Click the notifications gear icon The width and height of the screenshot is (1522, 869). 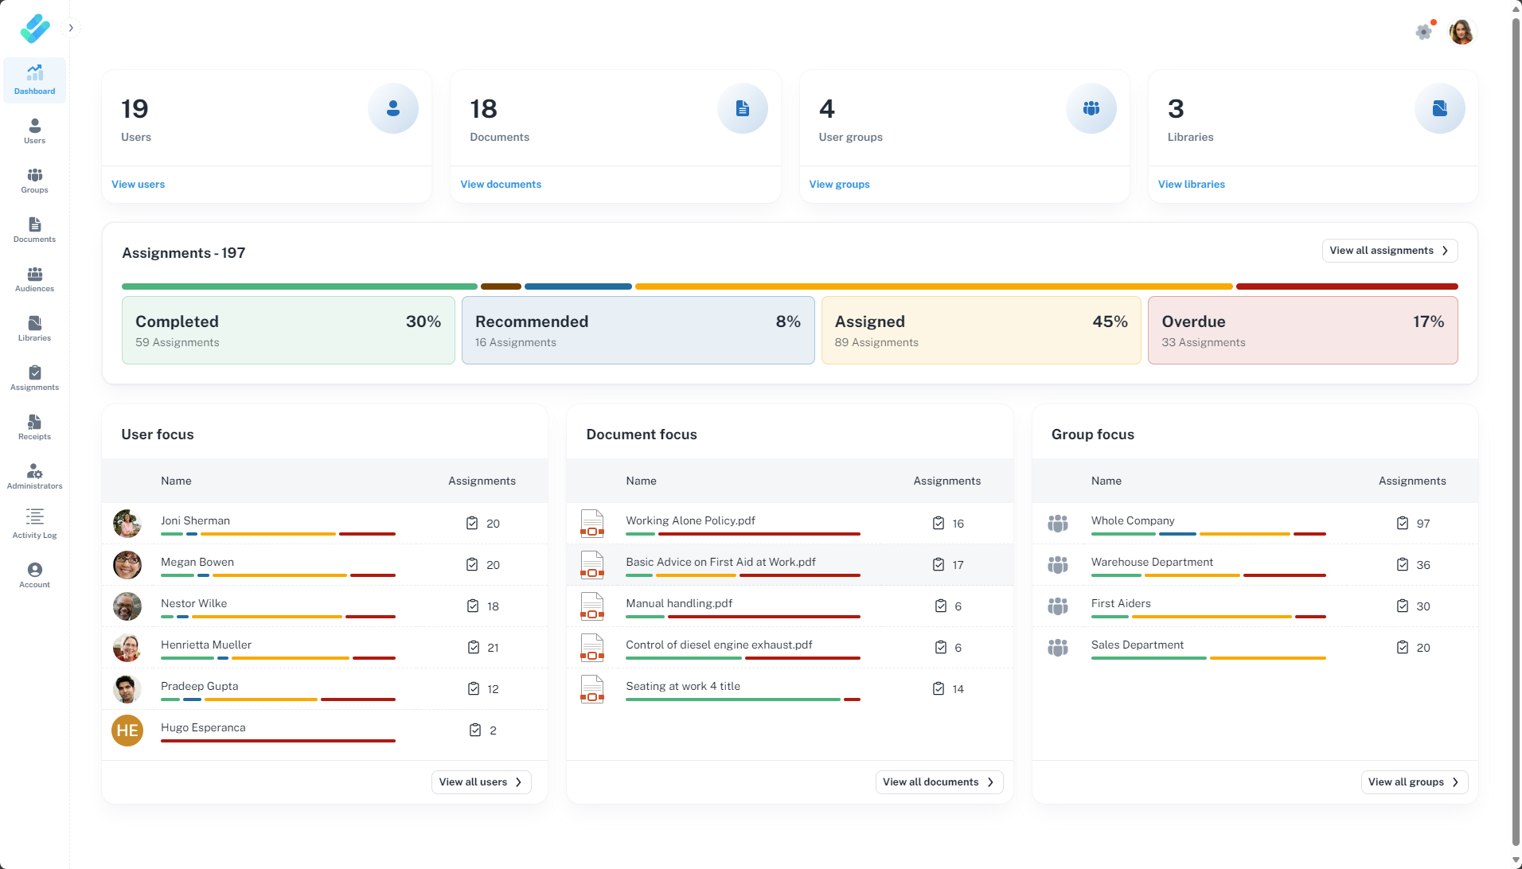point(1423,32)
